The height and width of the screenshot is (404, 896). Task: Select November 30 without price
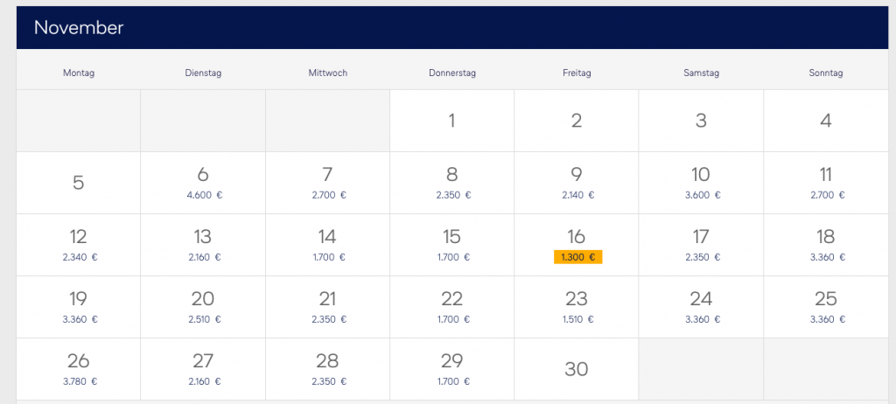click(577, 369)
